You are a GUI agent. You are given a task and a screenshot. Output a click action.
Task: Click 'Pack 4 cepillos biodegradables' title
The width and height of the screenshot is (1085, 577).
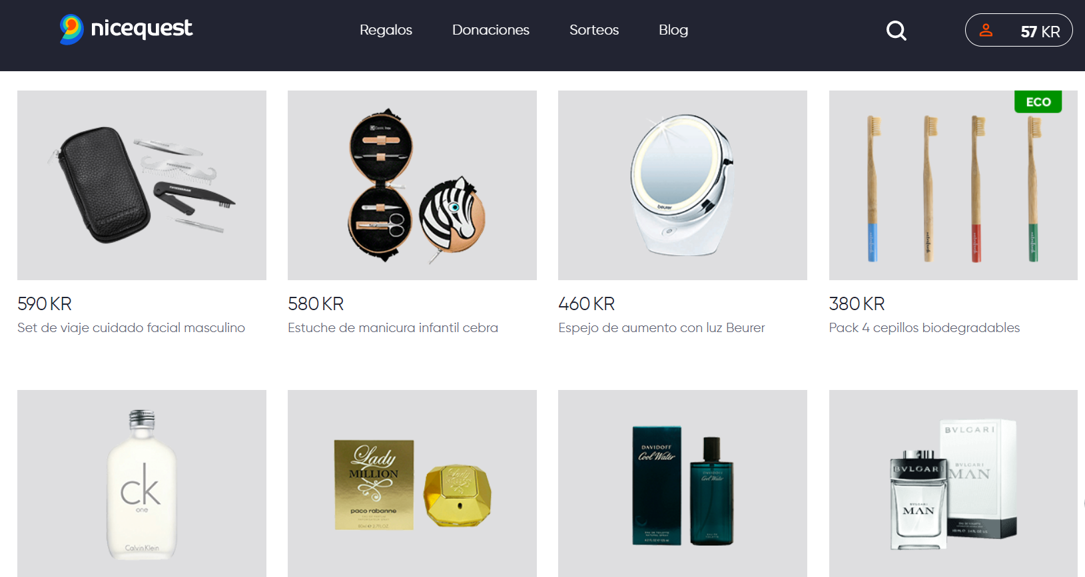(x=924, y=327)
